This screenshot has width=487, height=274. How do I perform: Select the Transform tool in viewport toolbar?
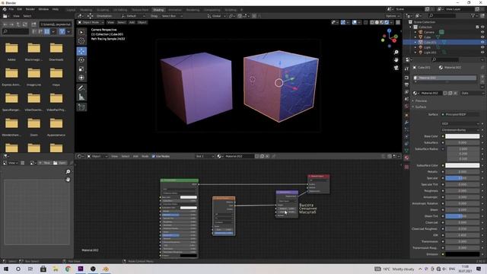(x=81, y=78)
